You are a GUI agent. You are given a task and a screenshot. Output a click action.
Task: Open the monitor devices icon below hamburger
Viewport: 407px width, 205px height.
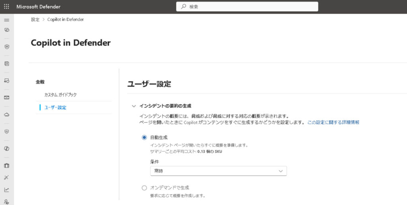(x=6, y=30)
